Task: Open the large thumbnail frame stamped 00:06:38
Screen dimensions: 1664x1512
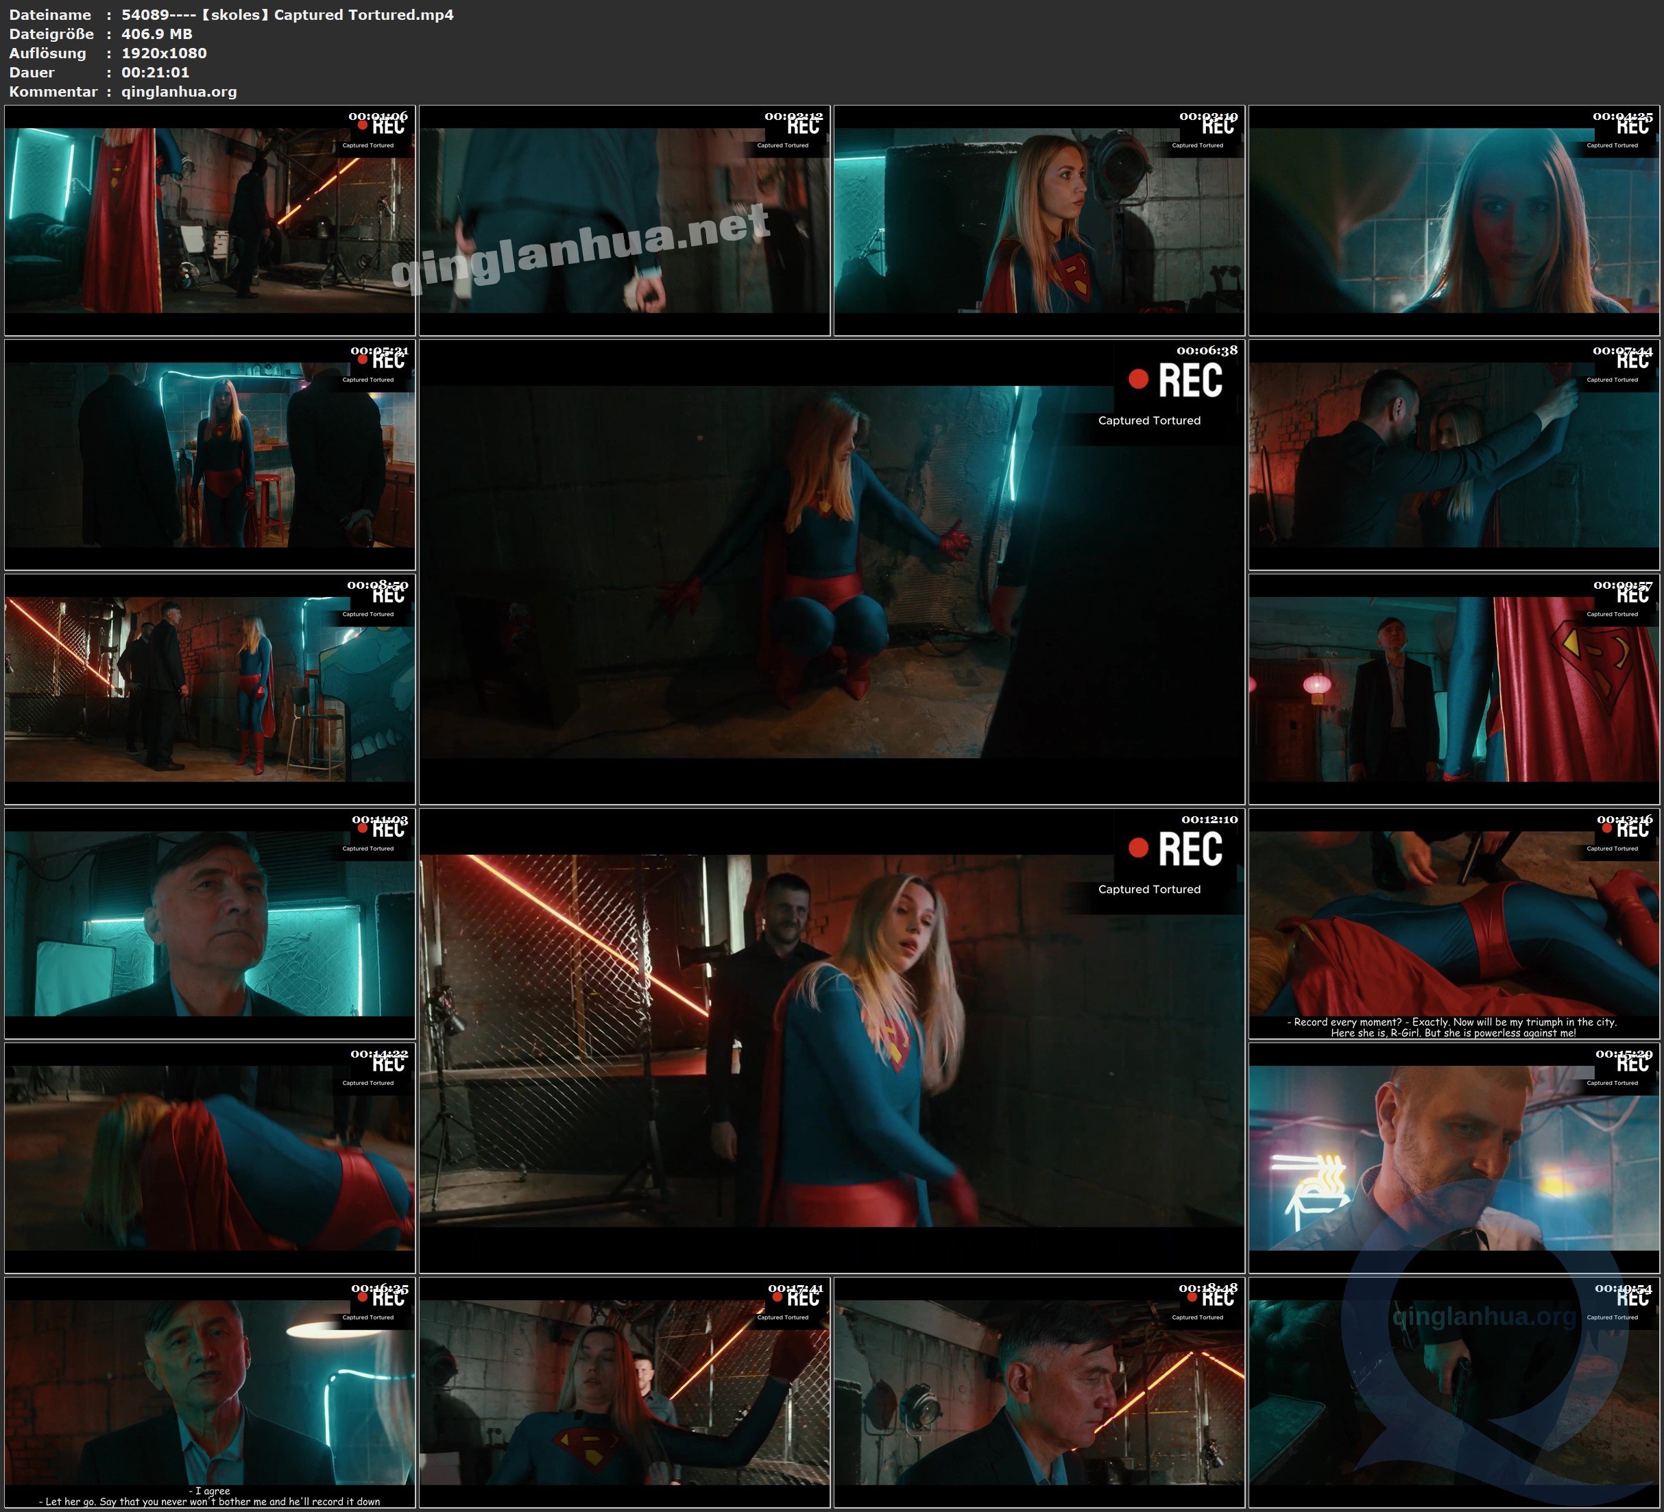Action: pyautogui.click(x=832, y=572)
